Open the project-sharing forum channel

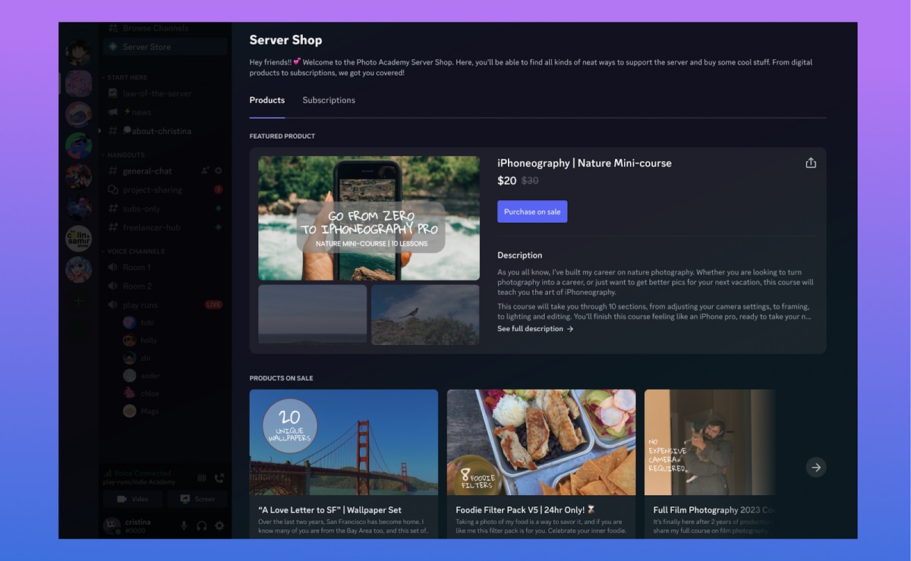pyautogui.click(x=165, y=190)
